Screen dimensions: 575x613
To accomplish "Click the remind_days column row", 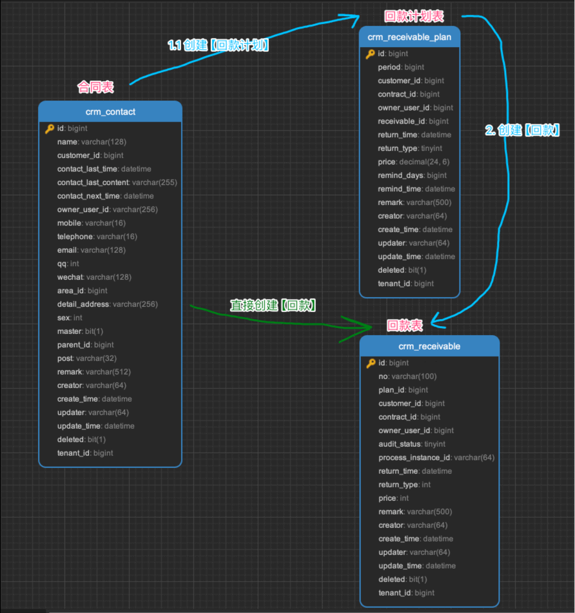I will click(x=412, y=175).
